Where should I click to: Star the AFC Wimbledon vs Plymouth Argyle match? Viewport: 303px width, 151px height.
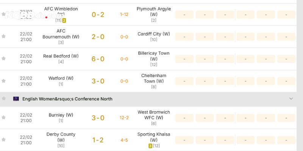point(4,14)
